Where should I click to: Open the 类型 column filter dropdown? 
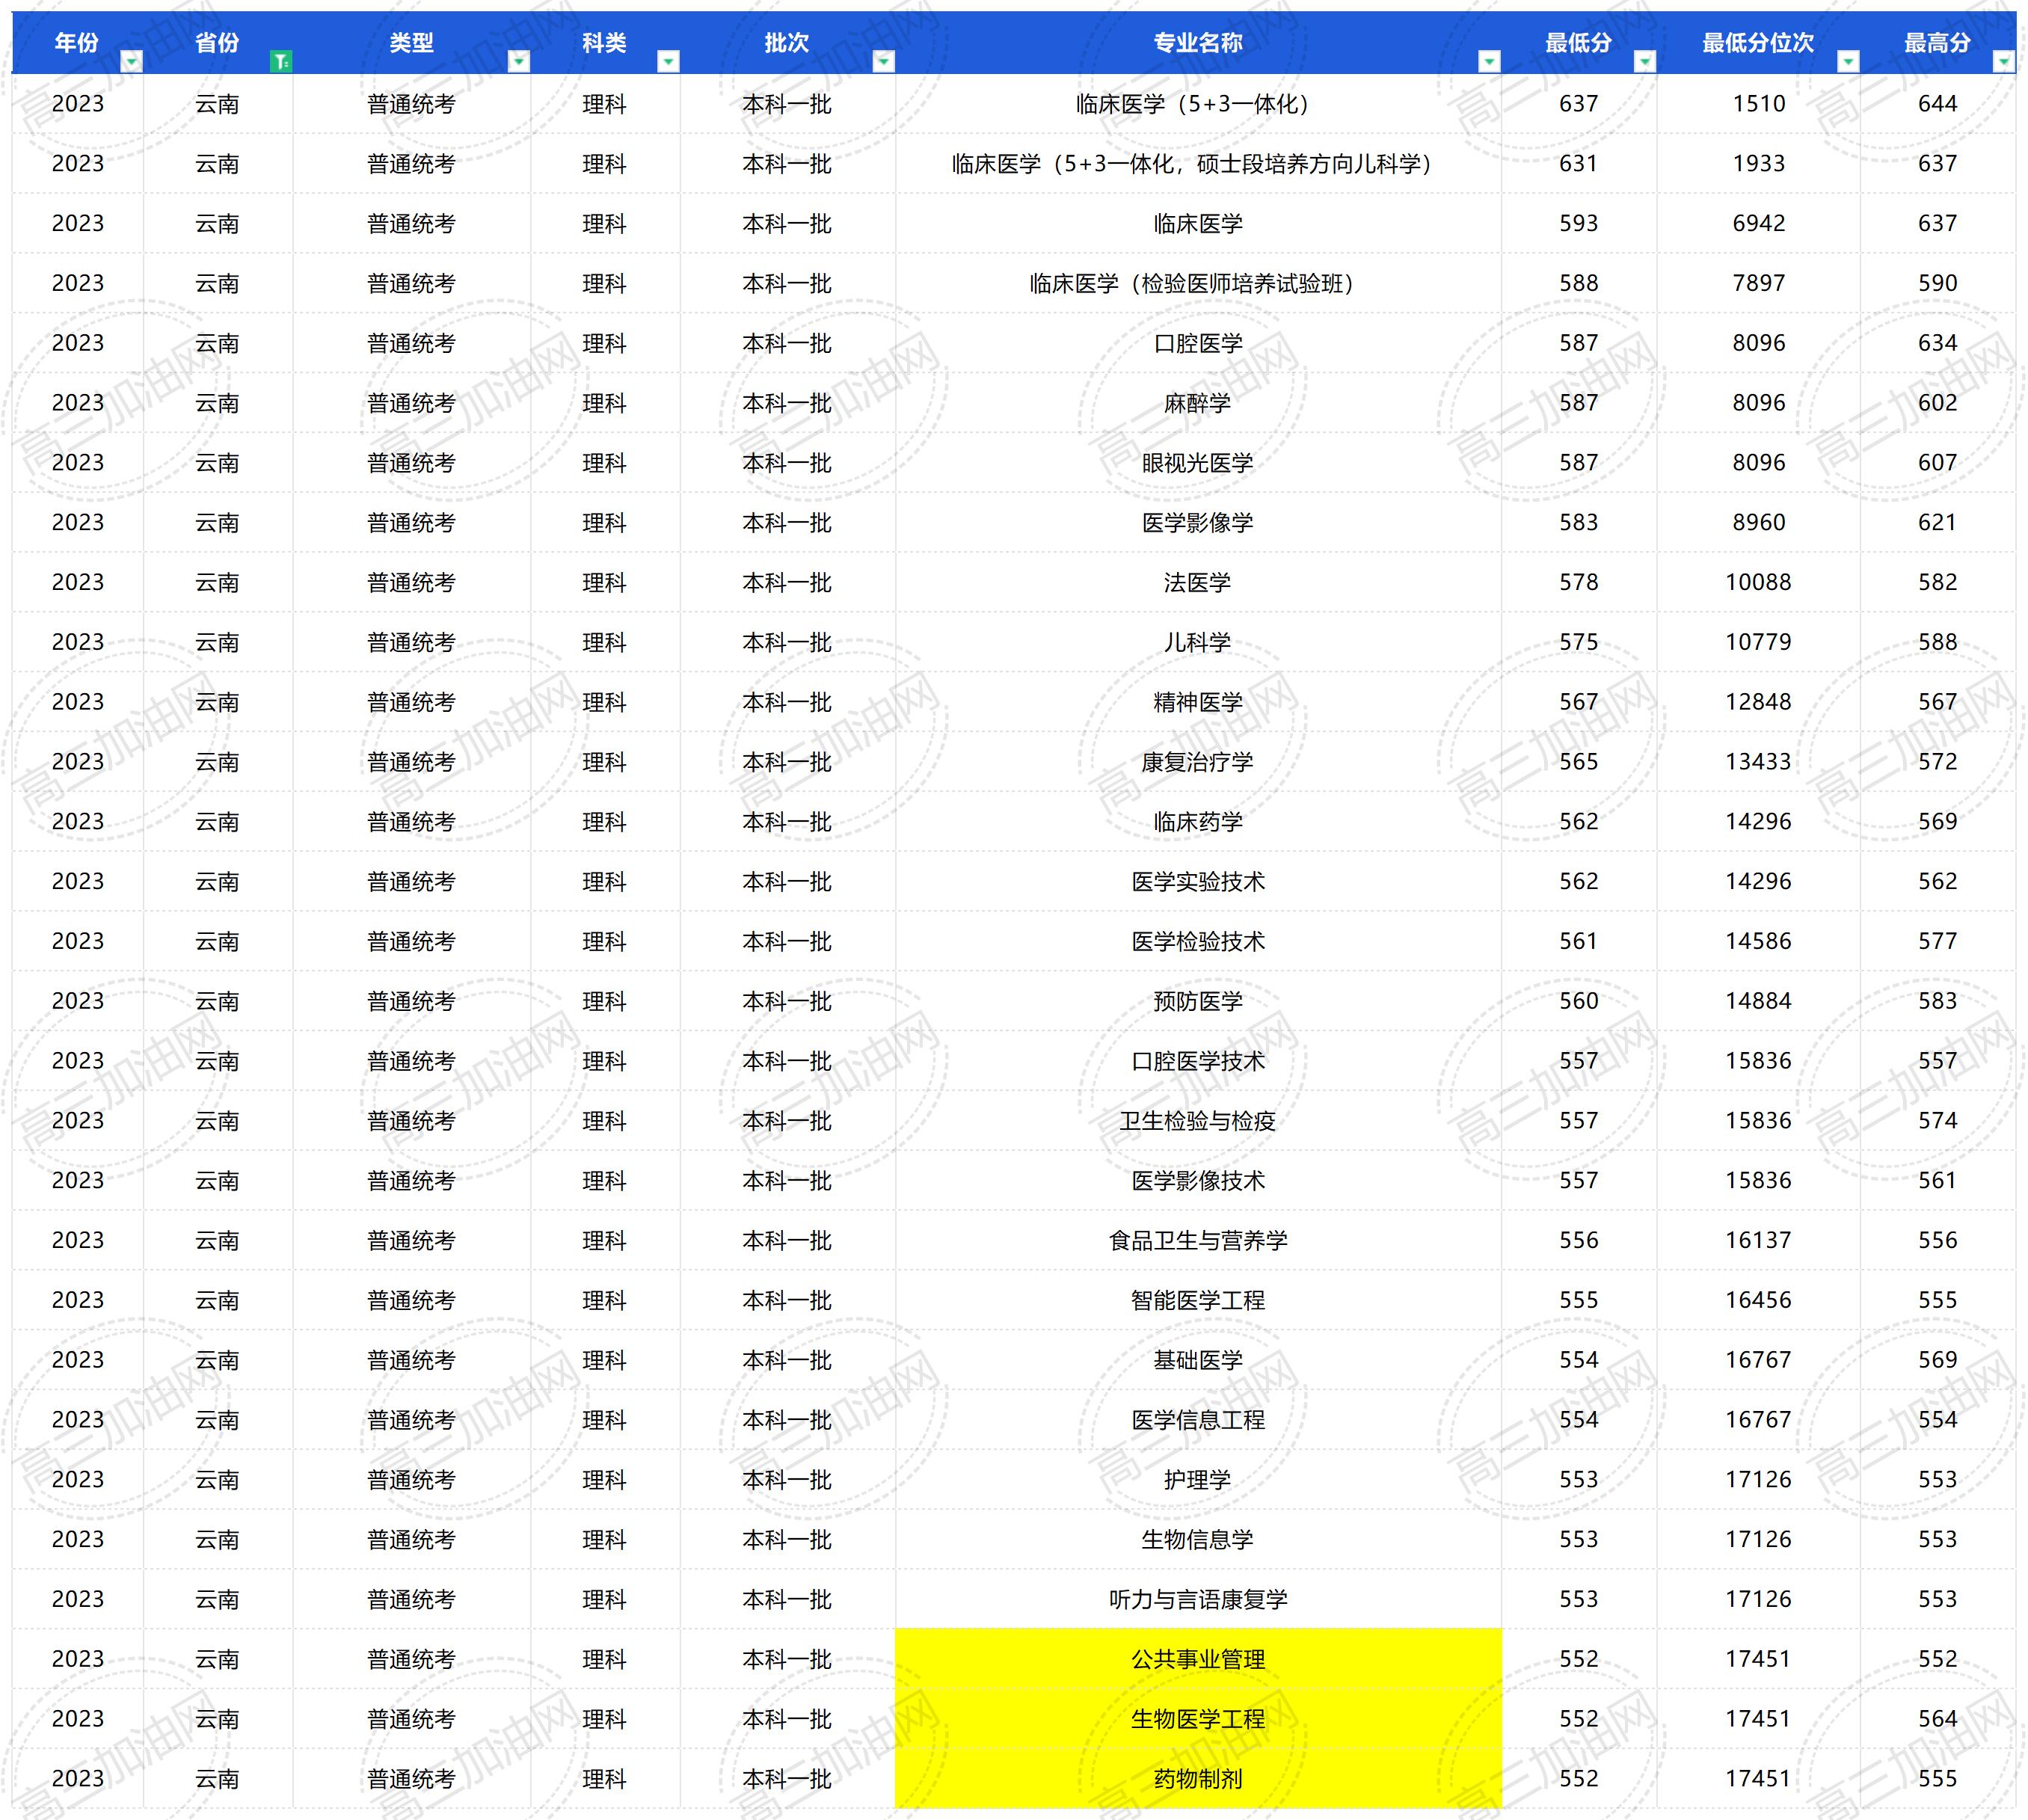point(519,62)
